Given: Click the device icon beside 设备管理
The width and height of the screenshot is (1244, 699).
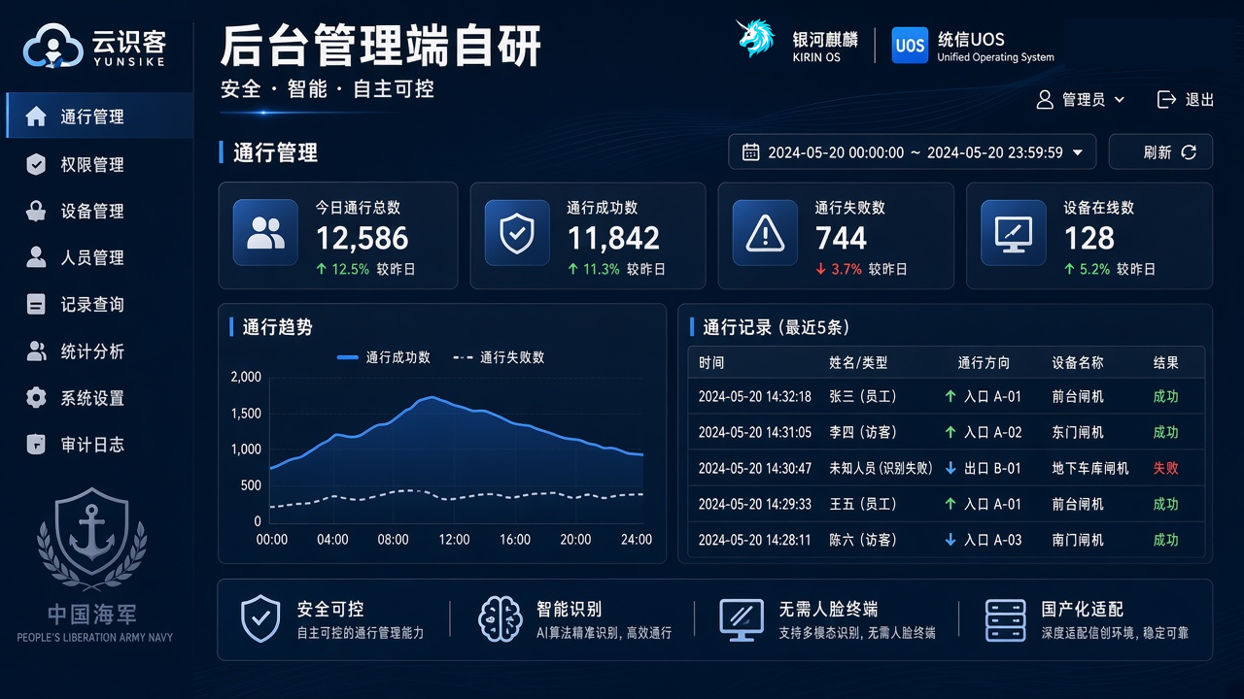Looking at the screenshot, I should (36, 211).
